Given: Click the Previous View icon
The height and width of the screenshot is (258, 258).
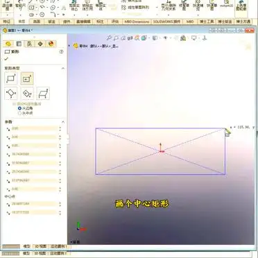Looking at the screenshot, I should (x=123, y=38).
